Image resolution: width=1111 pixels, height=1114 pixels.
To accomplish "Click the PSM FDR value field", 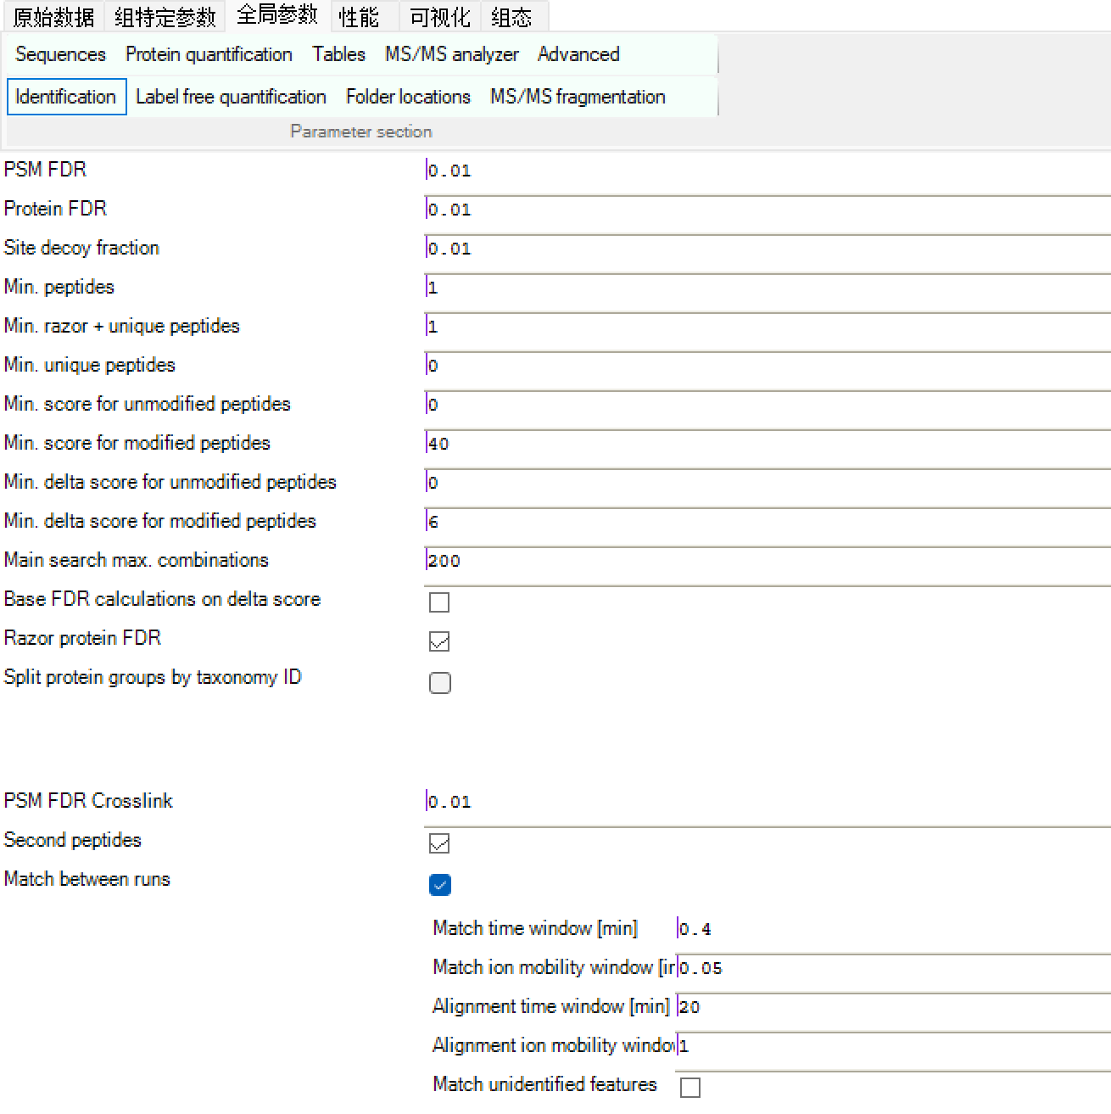I will (768, 171).
